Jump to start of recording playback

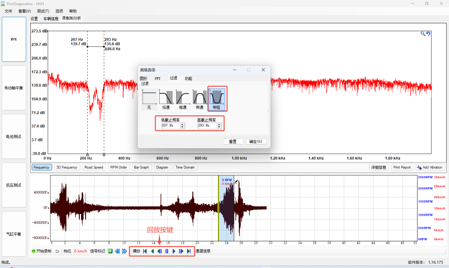pos(145,251)
